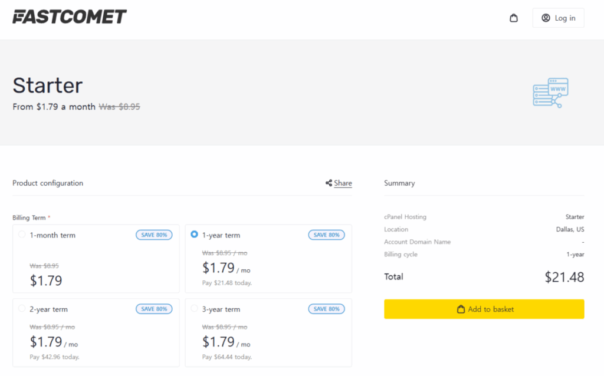Click the person icon in the Log in button
The height and width of the screenshot is (376, 604).
(547, 18)
